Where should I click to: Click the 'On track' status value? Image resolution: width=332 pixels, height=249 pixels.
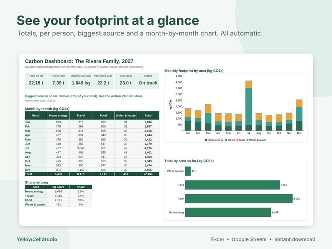click(148, 83)
